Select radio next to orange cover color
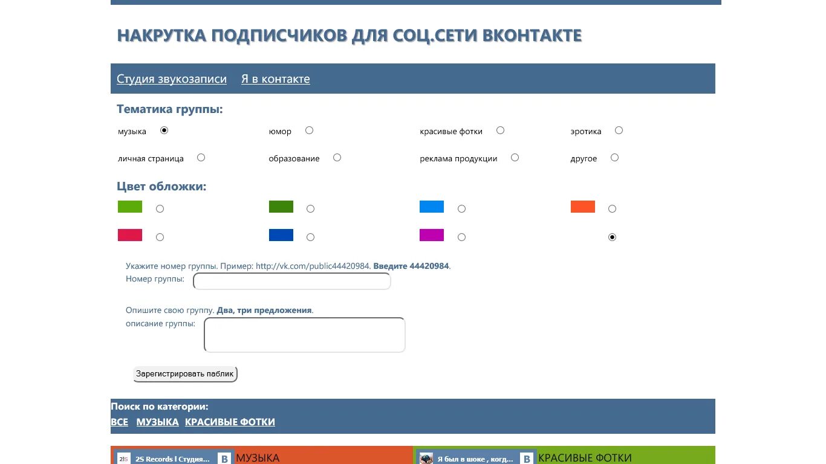The width and height of the screenshot is (826, 464). 612,209
